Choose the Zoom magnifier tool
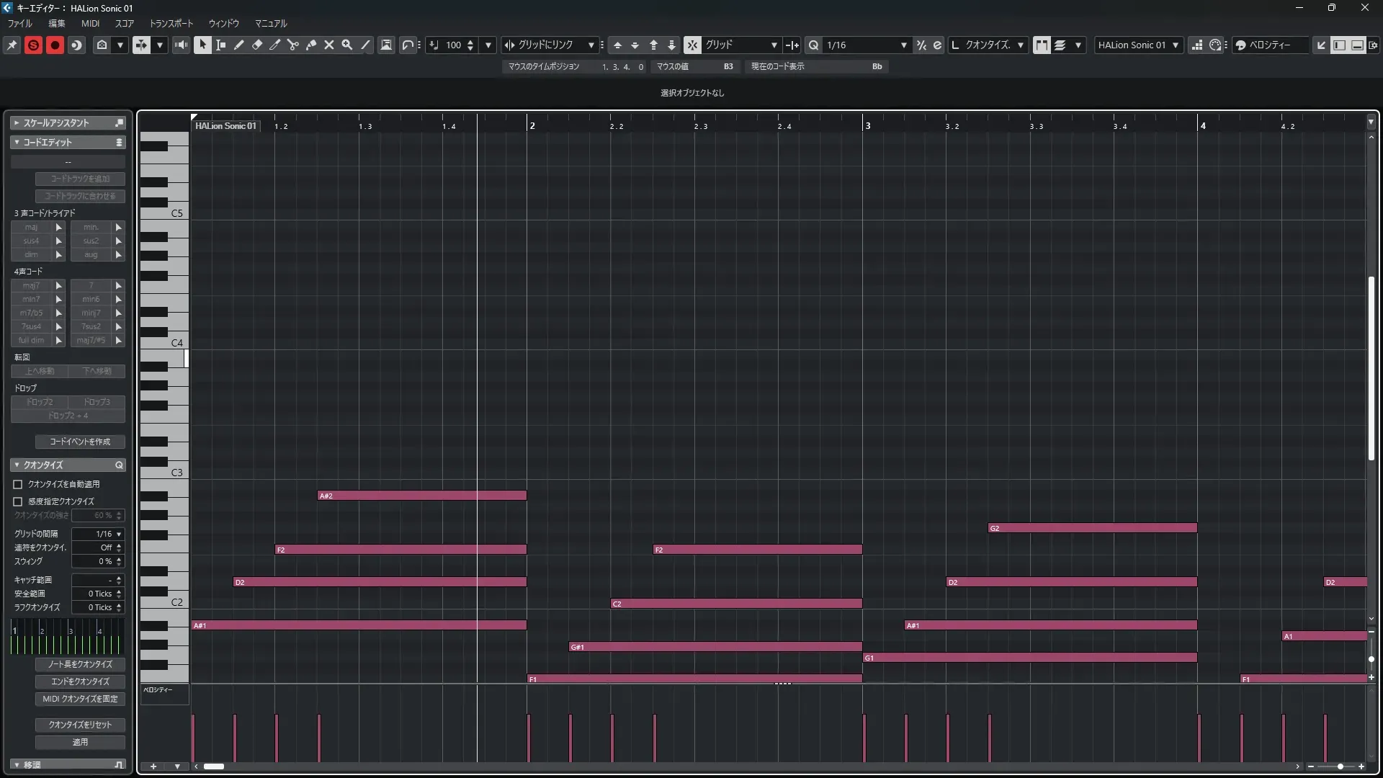Image resolution: width=1383 pixels, height=778 pixels. (347, 45)
